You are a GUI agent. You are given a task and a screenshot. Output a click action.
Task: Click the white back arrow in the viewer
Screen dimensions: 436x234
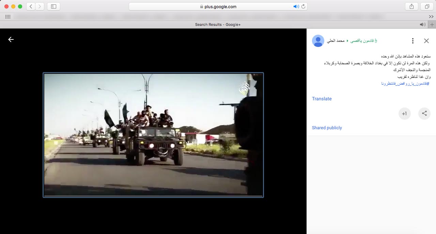coord(11,39)
